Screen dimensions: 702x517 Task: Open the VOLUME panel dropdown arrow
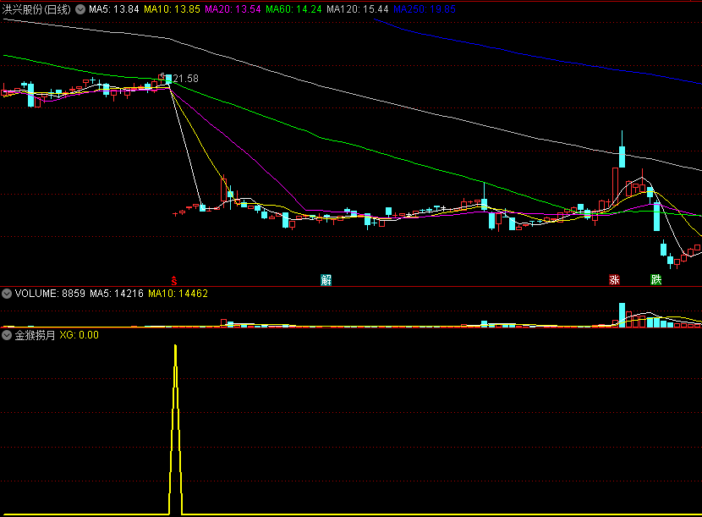(x=7, y=294)
